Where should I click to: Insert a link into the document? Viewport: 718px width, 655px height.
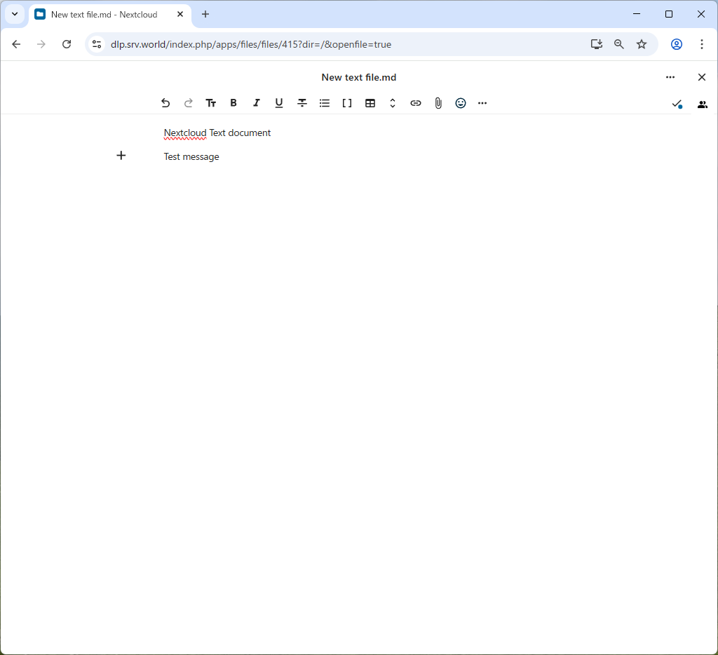coord(415,103)
